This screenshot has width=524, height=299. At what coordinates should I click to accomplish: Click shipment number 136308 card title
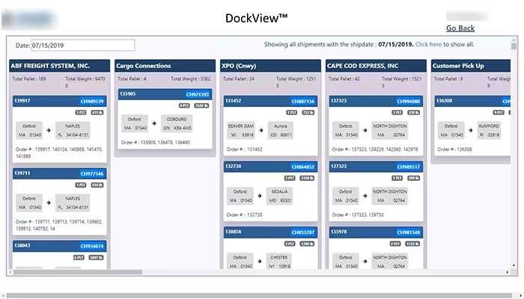(444, 101)
